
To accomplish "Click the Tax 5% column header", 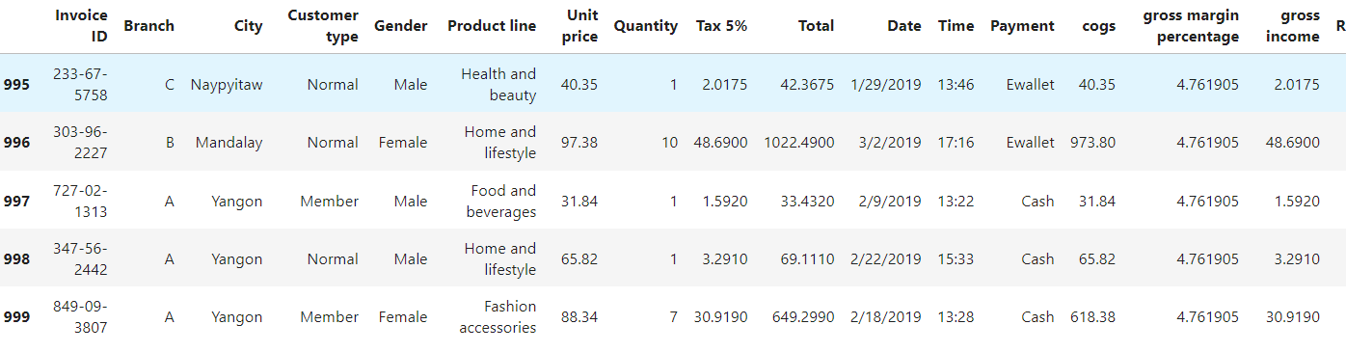I will [x=721, y=26].
